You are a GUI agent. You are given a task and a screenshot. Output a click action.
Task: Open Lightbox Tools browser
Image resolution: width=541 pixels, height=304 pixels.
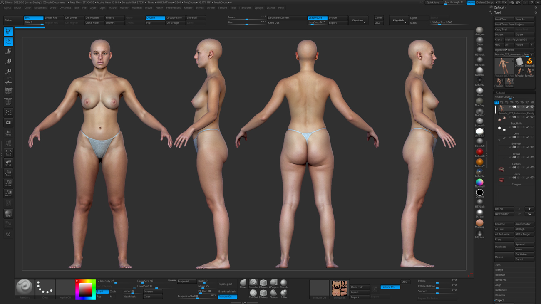514,49
